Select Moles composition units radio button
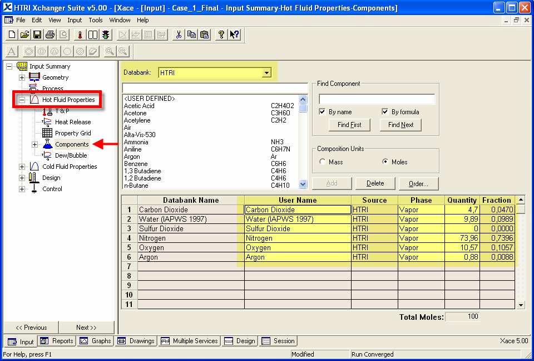The image size is (534, 361). tap(385, 162)
